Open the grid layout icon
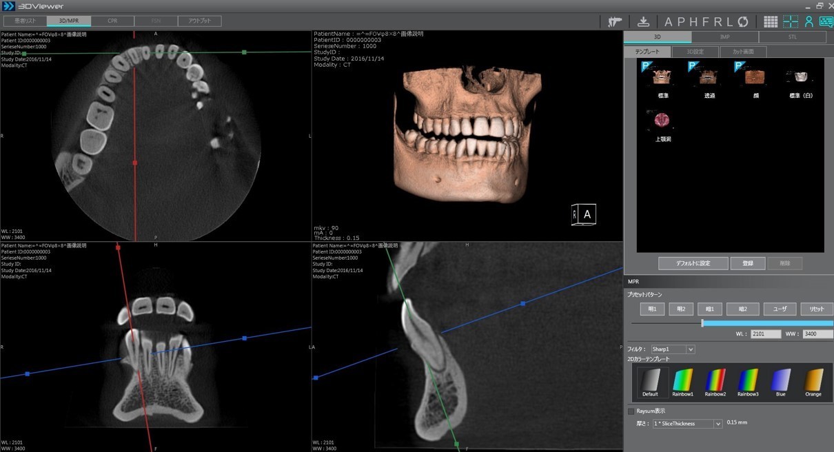The height and width of the screenshot is (452, 834). pyautogui.click(x=771, y=22)
